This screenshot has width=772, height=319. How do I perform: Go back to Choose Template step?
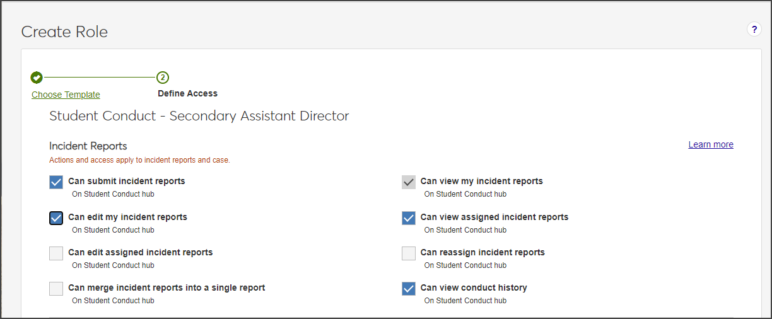pyautogui.click(x=66, y=95)
